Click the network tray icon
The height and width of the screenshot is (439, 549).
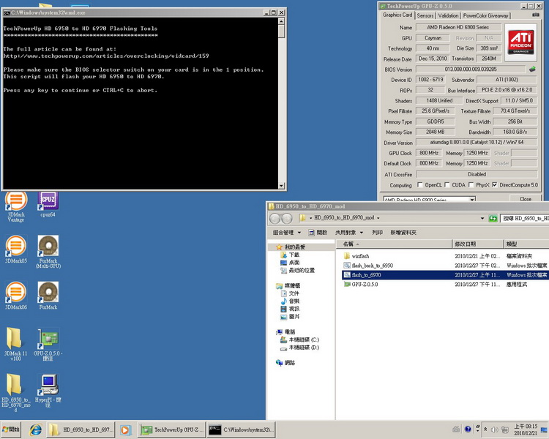click(x=504, y=429)
